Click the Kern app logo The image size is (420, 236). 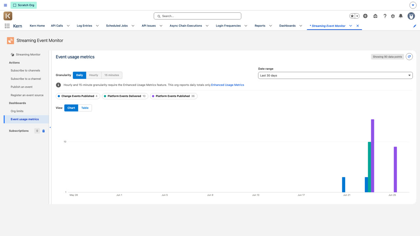(x=8, y=16)
